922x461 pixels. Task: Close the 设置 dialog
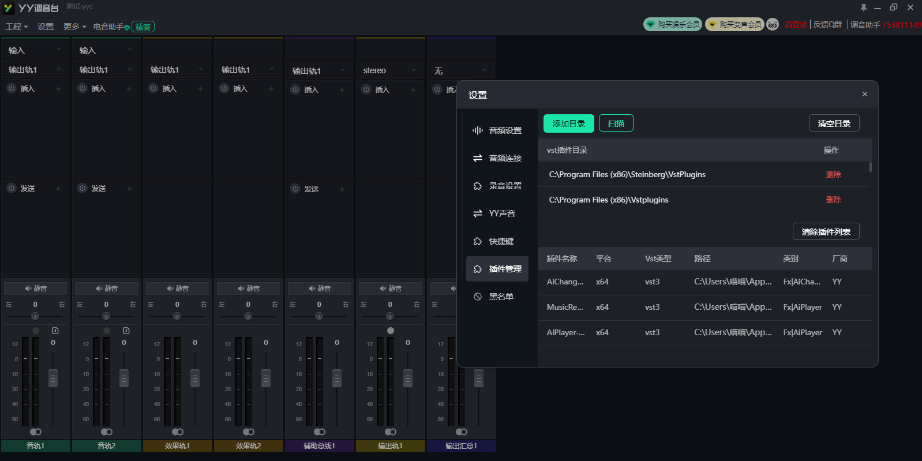coord(864,94)
